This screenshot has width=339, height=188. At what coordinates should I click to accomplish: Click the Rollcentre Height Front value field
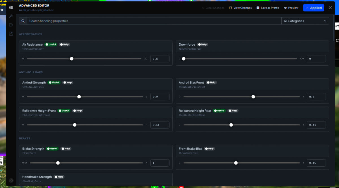tap(160, 125)
